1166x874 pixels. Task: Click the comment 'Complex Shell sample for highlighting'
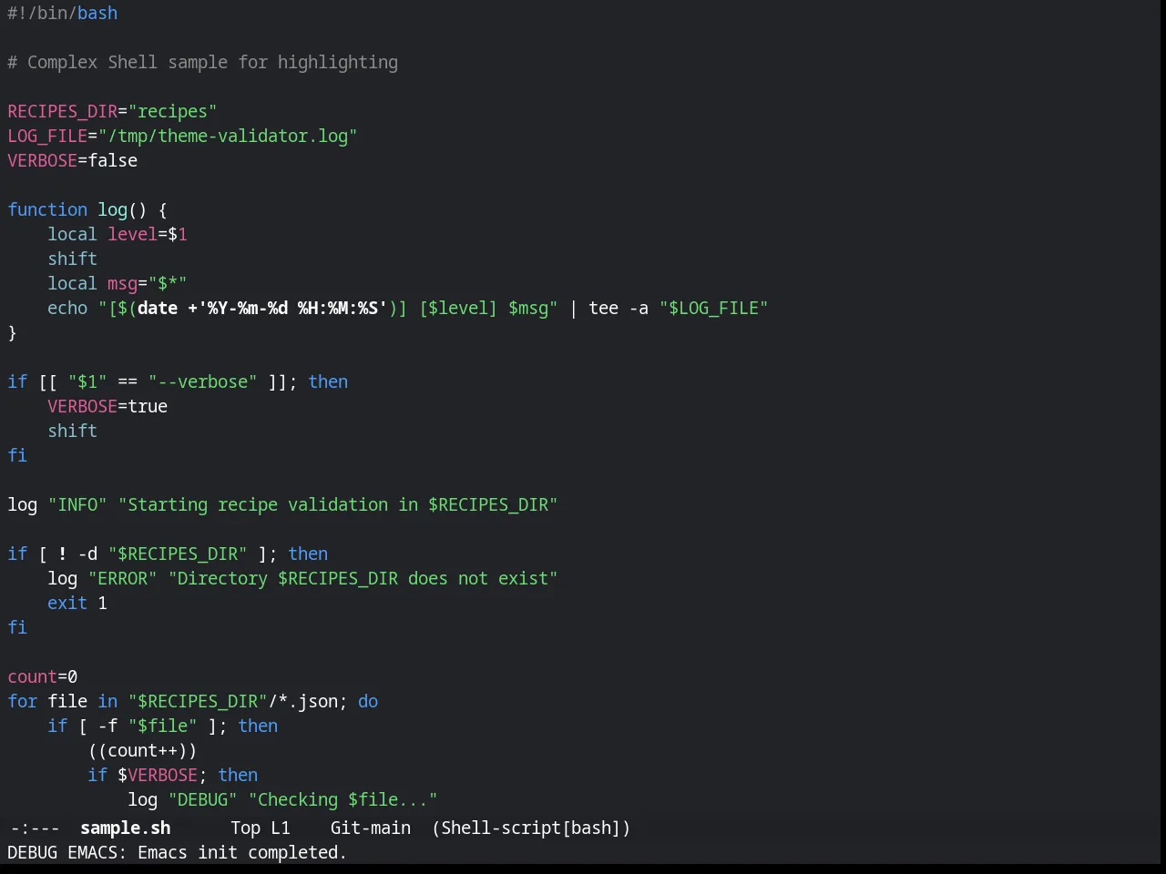click(x=212, y=62)
